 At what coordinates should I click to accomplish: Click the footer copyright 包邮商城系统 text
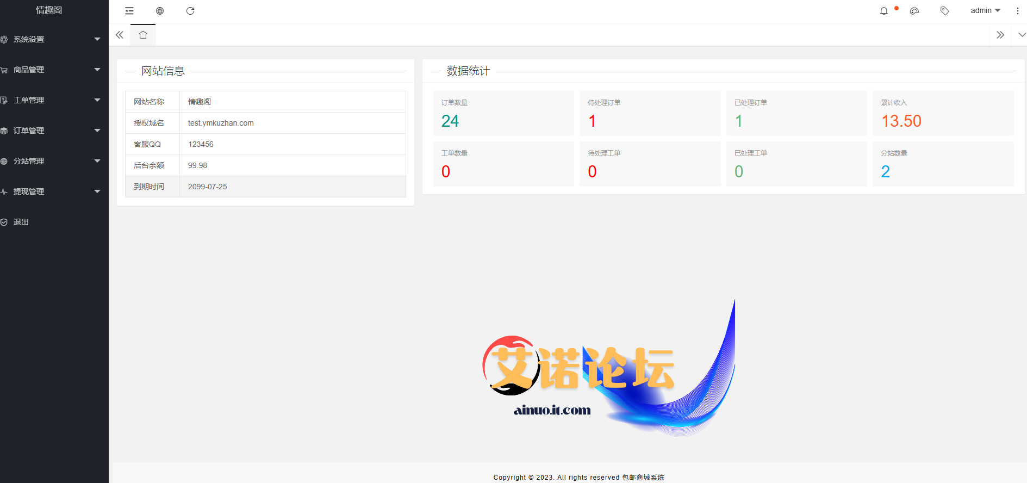point(643,478)
